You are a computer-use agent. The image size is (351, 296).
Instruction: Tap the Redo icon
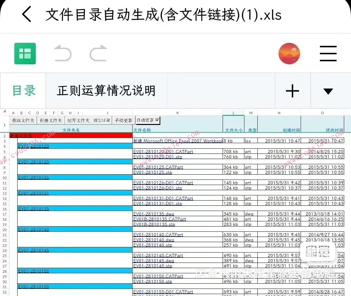(97, 54)
